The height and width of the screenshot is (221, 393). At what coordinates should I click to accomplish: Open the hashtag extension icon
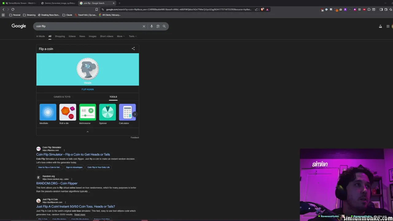360,10
